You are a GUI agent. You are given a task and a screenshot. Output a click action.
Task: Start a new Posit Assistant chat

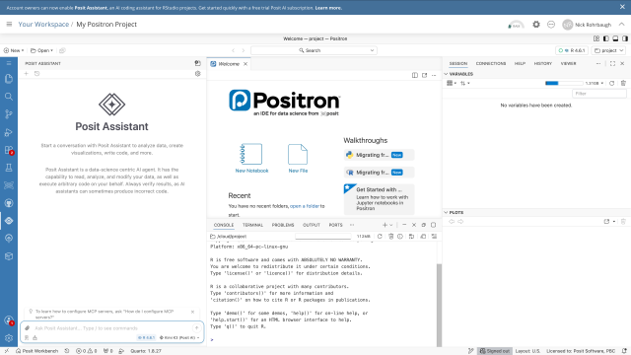[27, 74]
